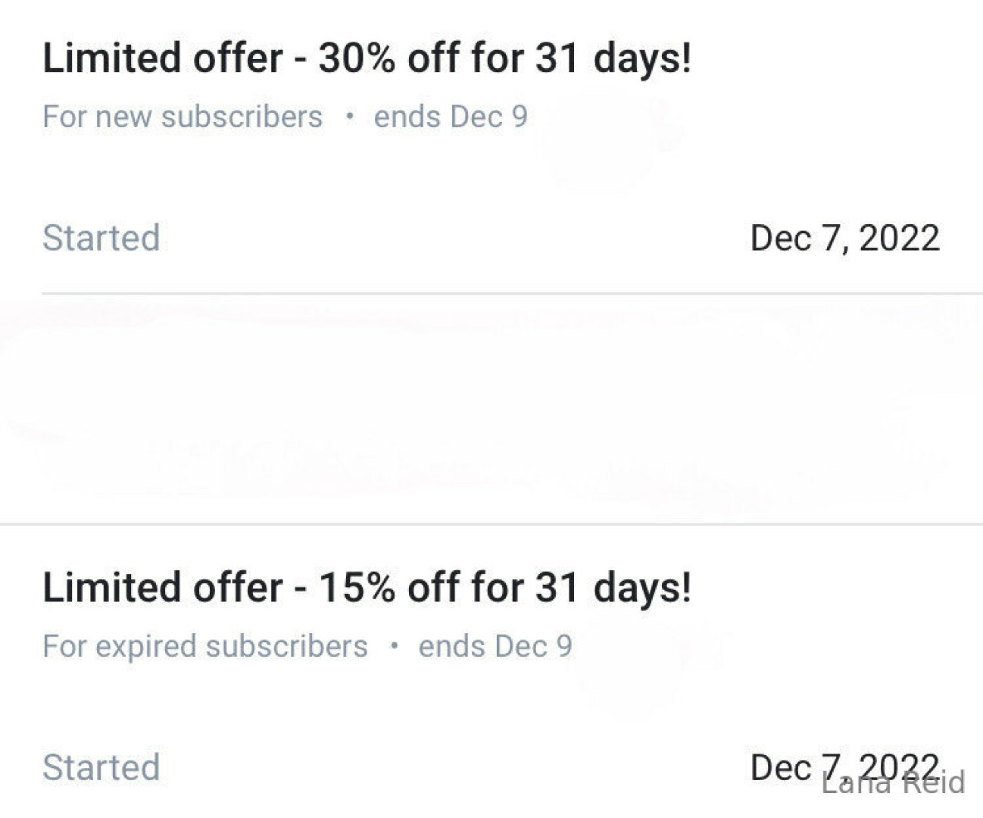This screenshot has height=818, width=983.
Task: Click the blank area between the two offers
Action: point(491,409)
